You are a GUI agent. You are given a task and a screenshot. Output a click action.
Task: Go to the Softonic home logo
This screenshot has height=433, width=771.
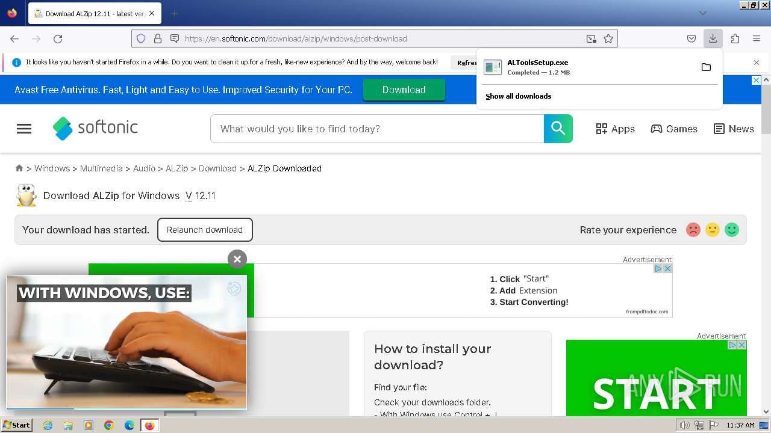[x=95, y=128]
